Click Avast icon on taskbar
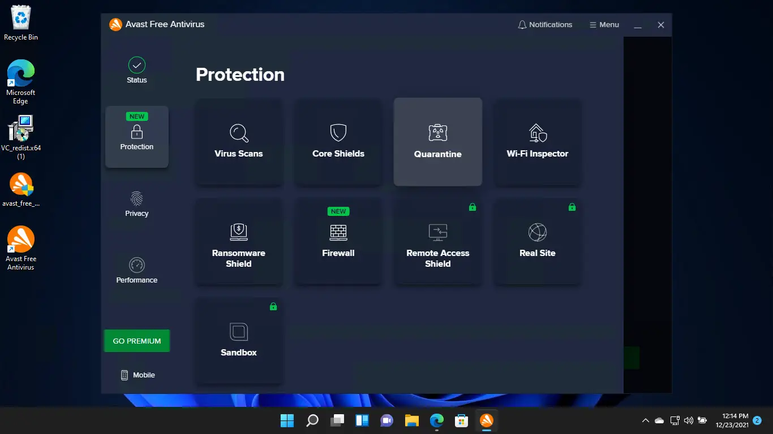The width and height of the screenshot is (773, 434). point(487,420)
